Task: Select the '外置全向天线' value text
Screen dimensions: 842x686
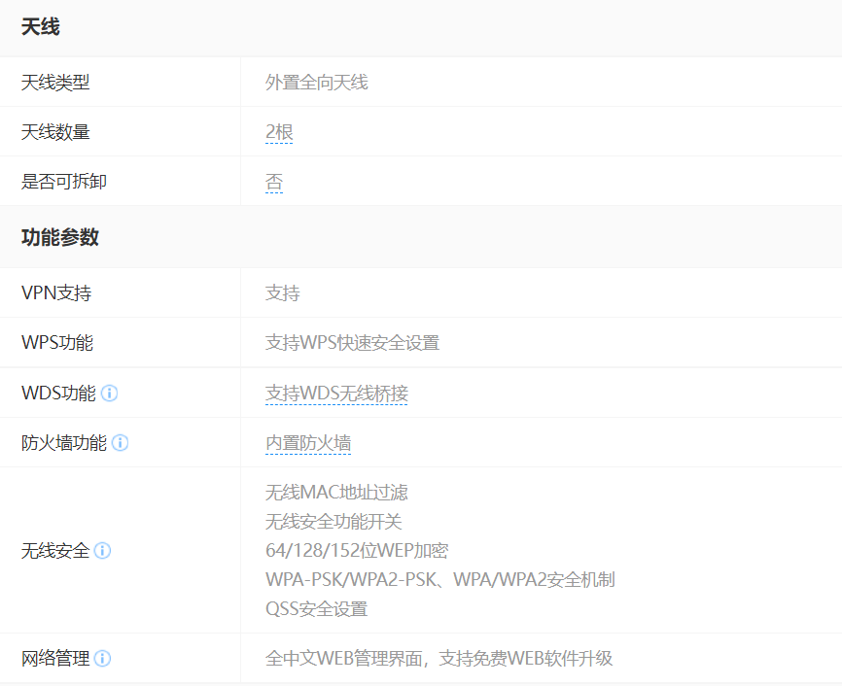Action: pyautogui.click(x=317, y=83)
